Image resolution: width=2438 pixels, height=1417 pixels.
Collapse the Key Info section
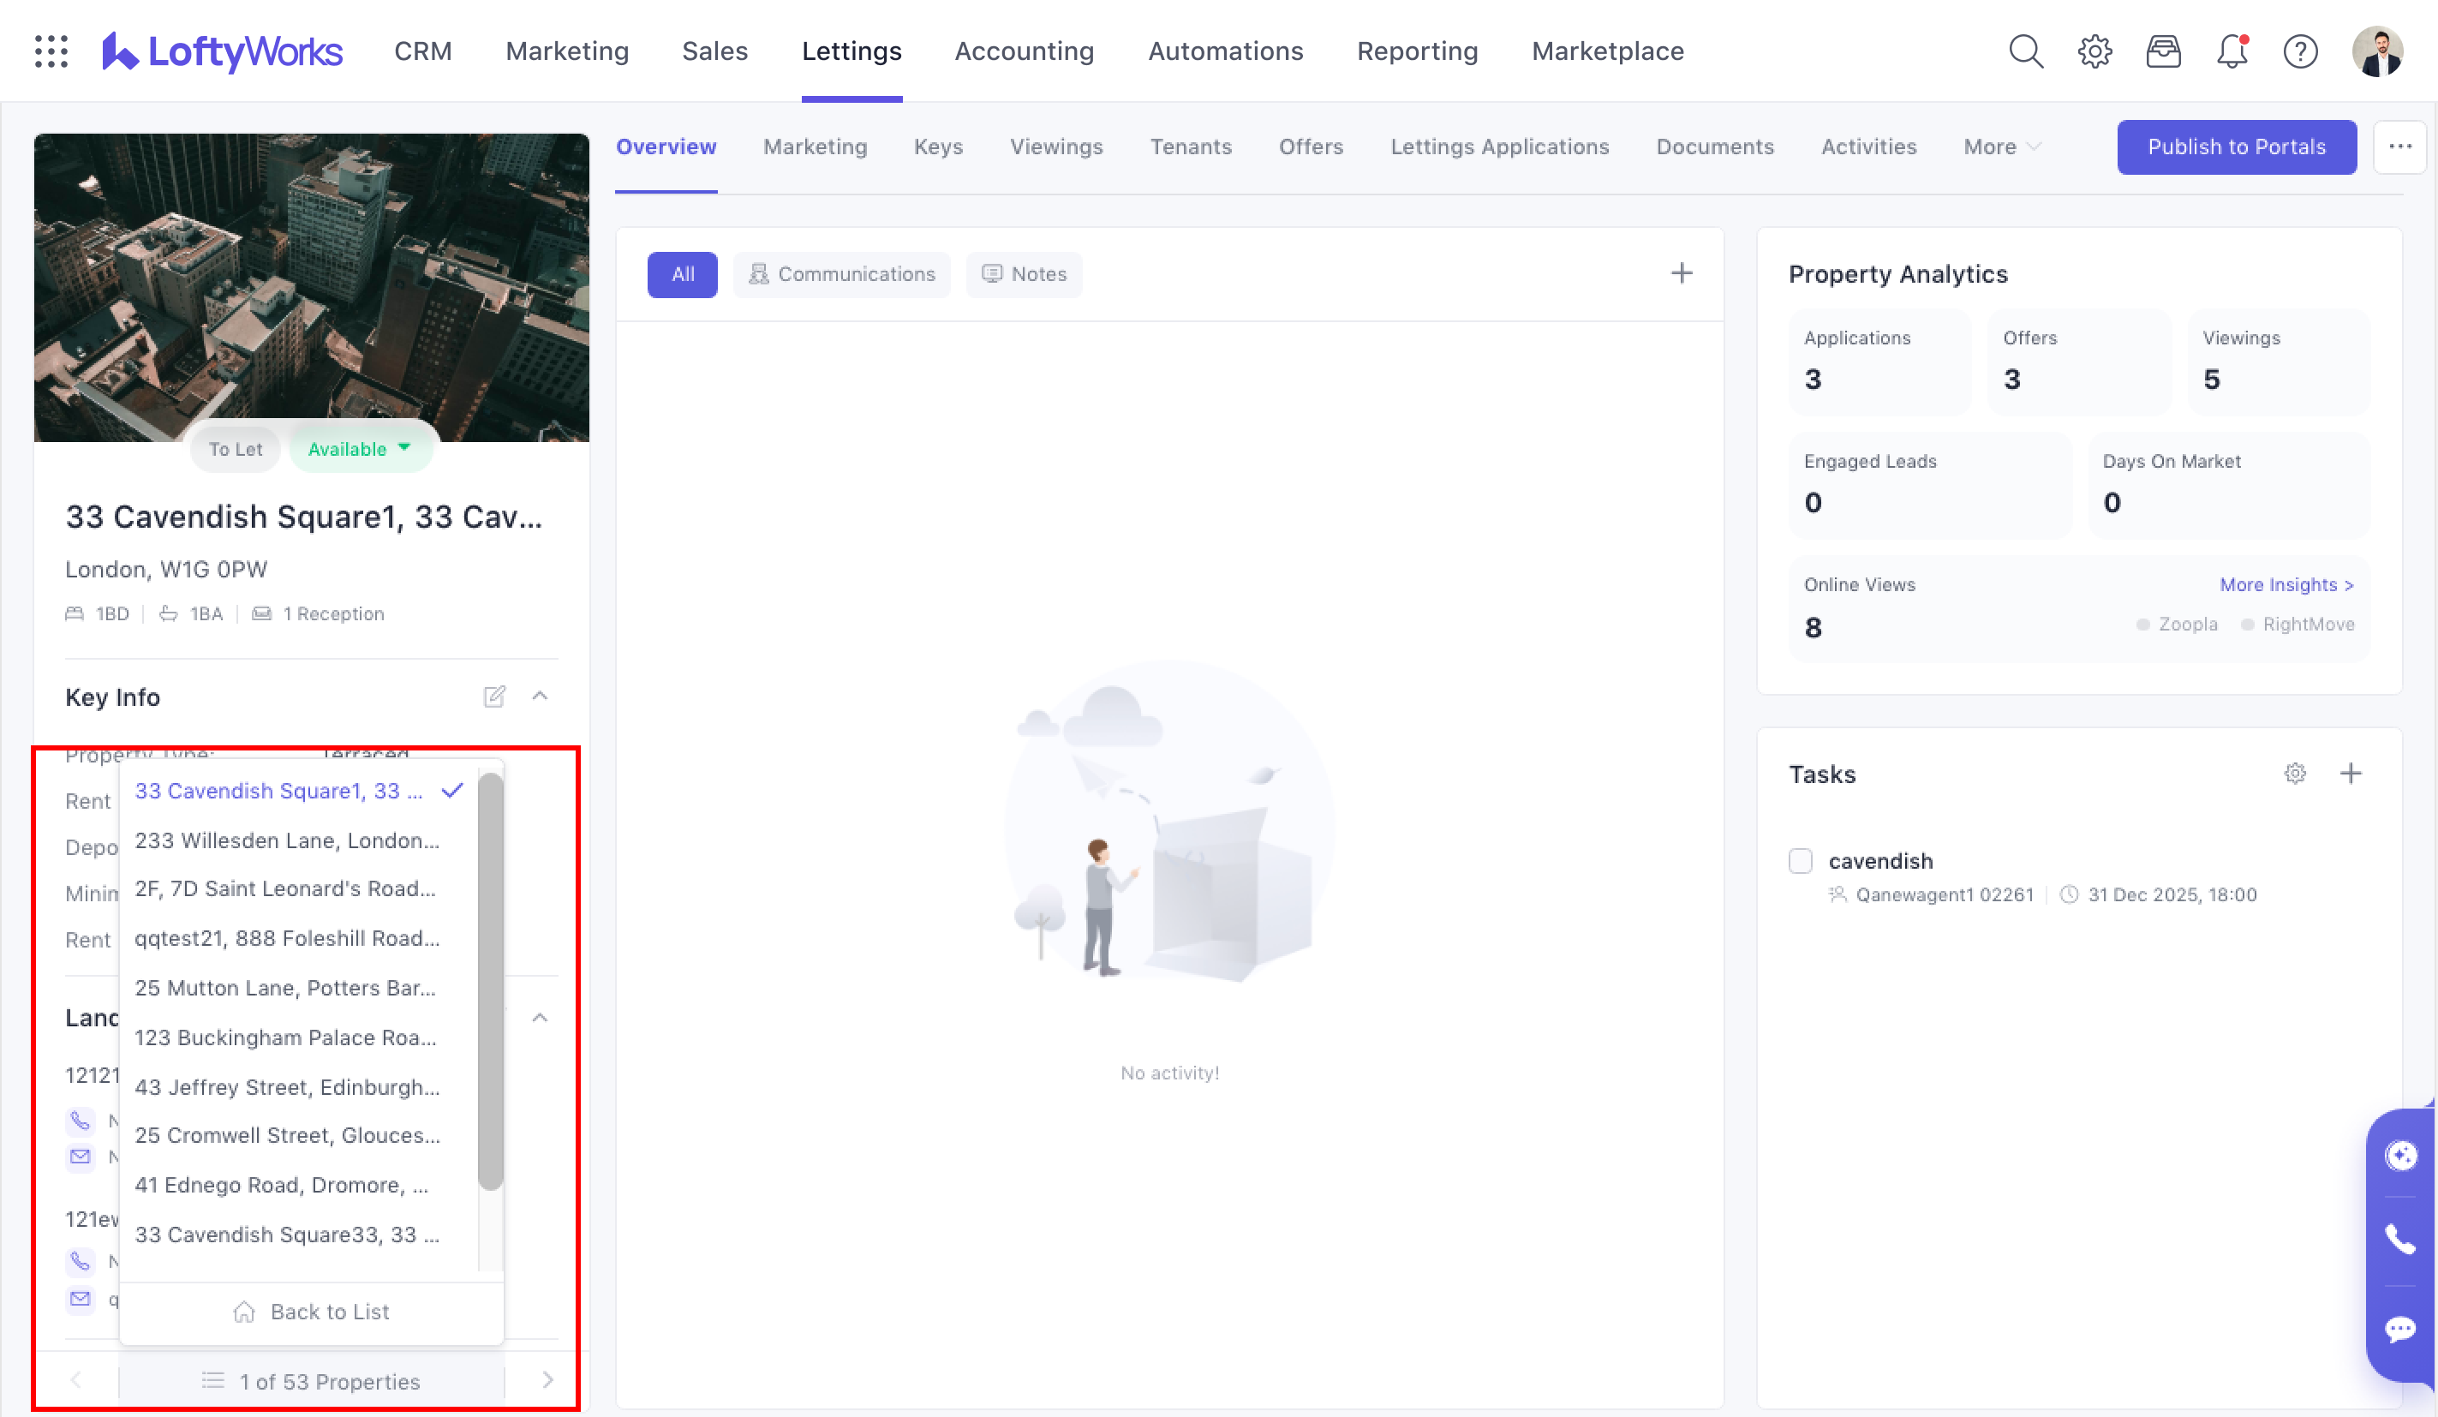pos(540,697)
